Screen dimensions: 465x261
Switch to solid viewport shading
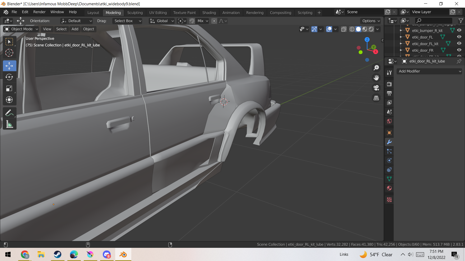(358, 29)
